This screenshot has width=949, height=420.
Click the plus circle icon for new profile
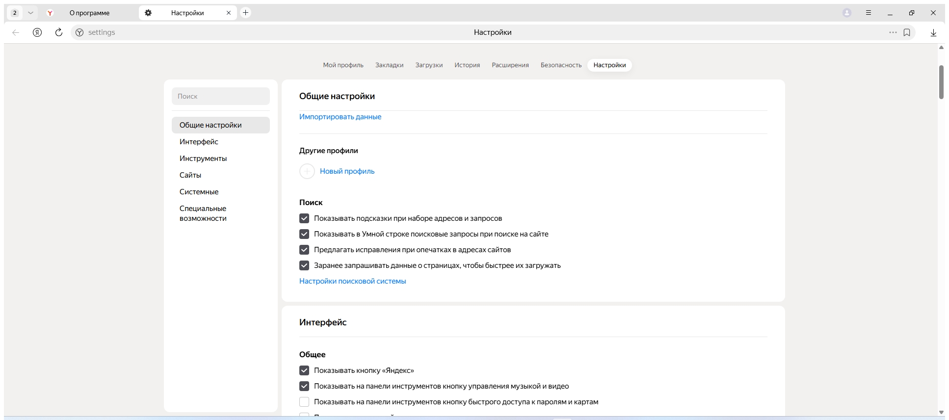(x=307, y=171)
